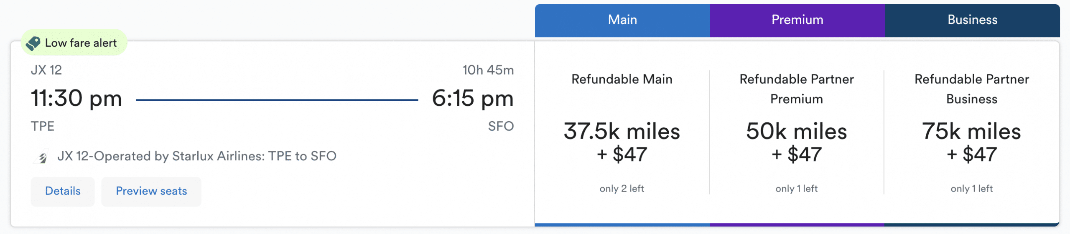The image size is (1070, 234).
Task: Click the route line between departure and arrival
Action: 277,100
